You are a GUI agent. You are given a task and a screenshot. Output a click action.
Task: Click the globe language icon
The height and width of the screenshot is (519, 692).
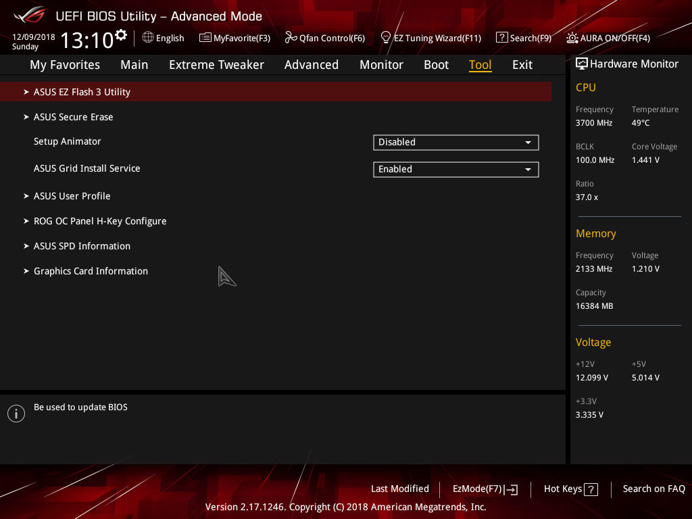click(148, 38)
